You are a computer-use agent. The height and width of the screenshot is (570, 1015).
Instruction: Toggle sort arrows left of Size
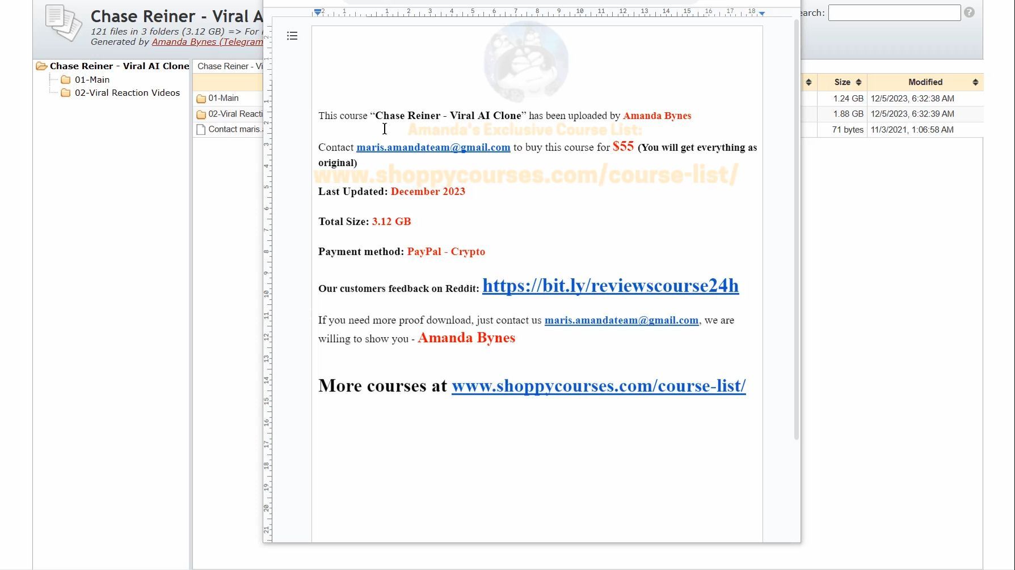808,82
